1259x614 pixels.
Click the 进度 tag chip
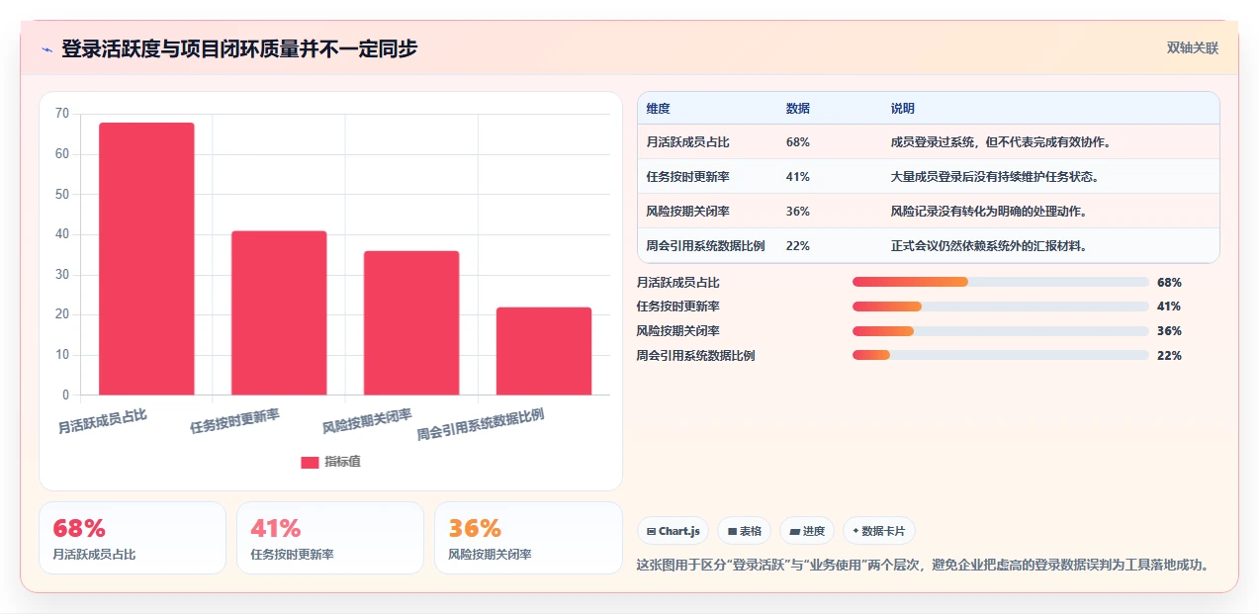pyautogui.click(x=807, y=531)
